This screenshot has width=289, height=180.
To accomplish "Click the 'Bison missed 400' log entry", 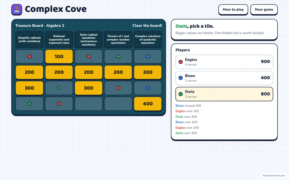I will [x=188, y=106].
